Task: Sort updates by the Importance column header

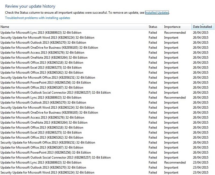Action: [177, 27]
